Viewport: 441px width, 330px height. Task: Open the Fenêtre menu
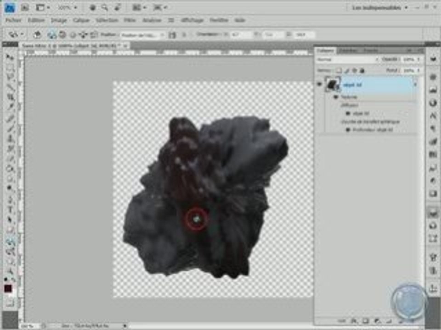tap(219, 20)
